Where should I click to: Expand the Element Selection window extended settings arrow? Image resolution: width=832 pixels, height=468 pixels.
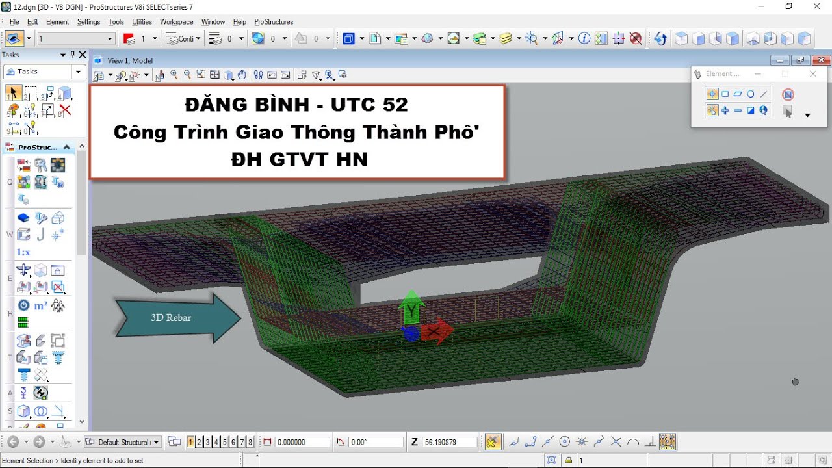[x=807, y=115]
